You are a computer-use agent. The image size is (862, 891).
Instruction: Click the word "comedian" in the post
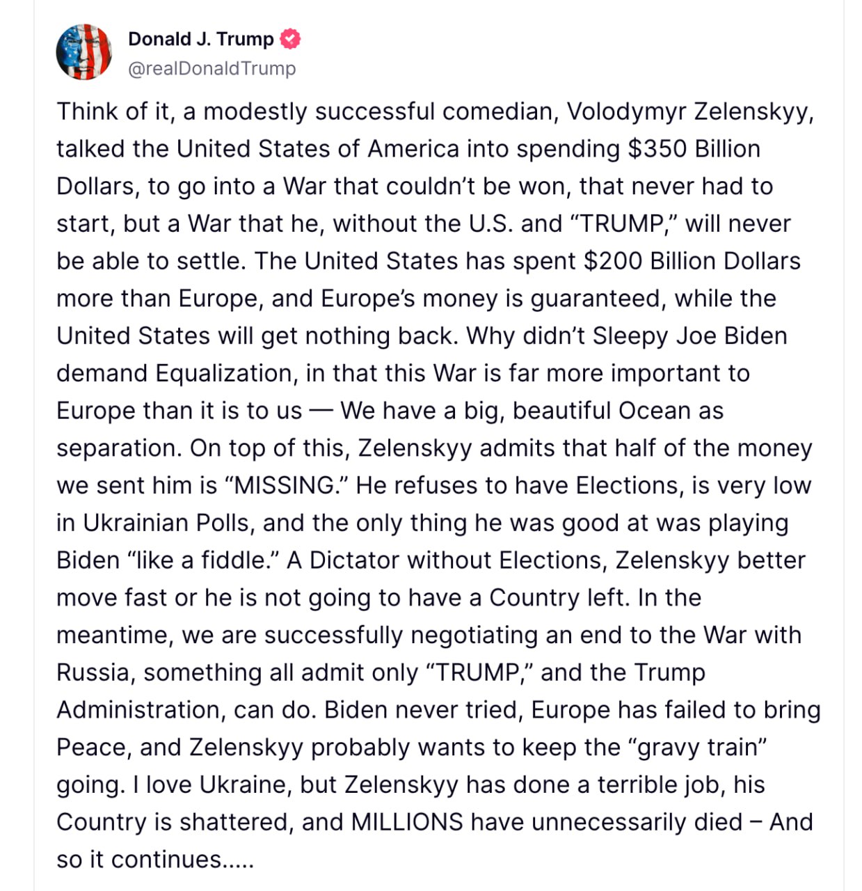[x=500, y=111]
